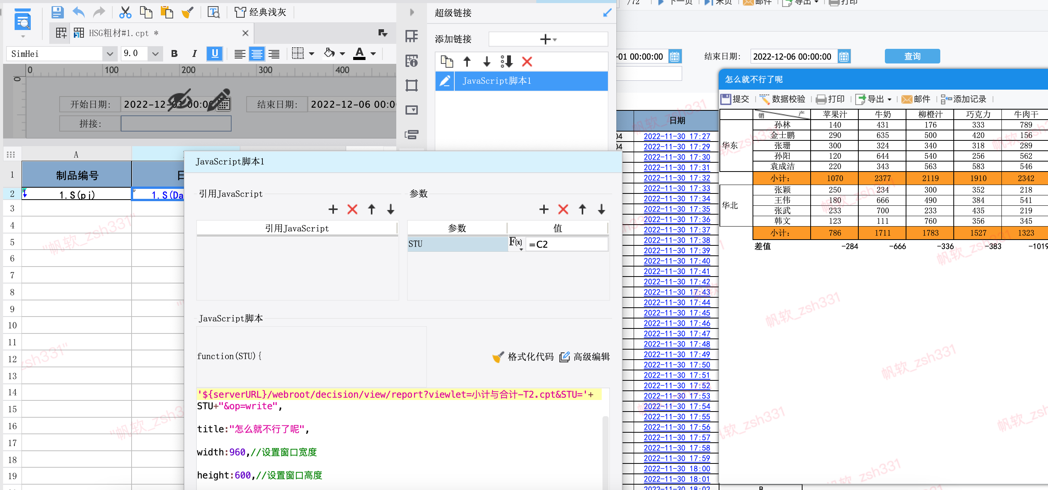Click the Cut scissors icon
The width and height of the screenshot is (1048, 490).
click(125, 12)
